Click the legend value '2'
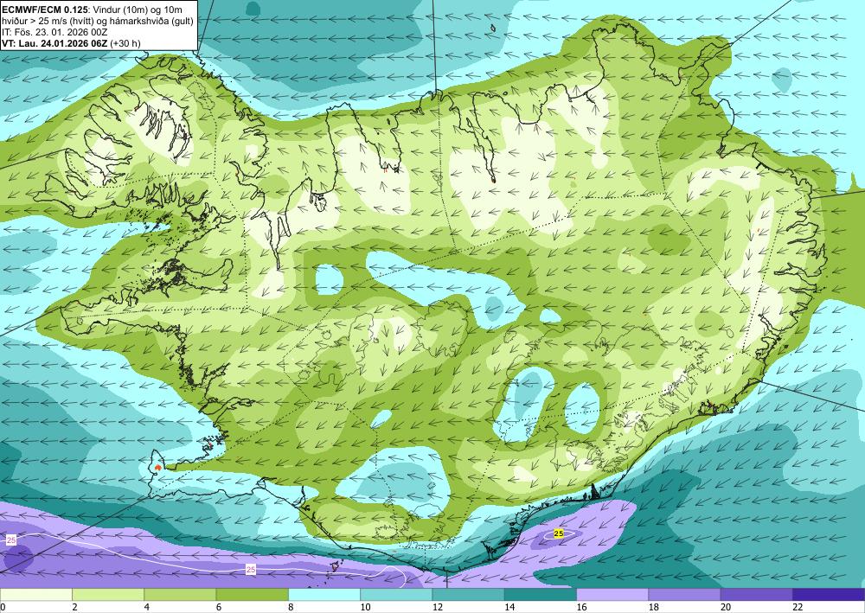Viewport: 865px width, 613px height. pos(74,607)
